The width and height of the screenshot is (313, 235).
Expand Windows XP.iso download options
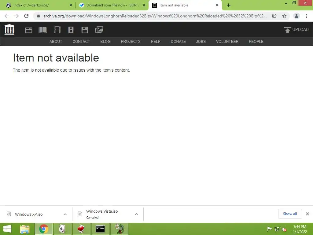[65, 214]
